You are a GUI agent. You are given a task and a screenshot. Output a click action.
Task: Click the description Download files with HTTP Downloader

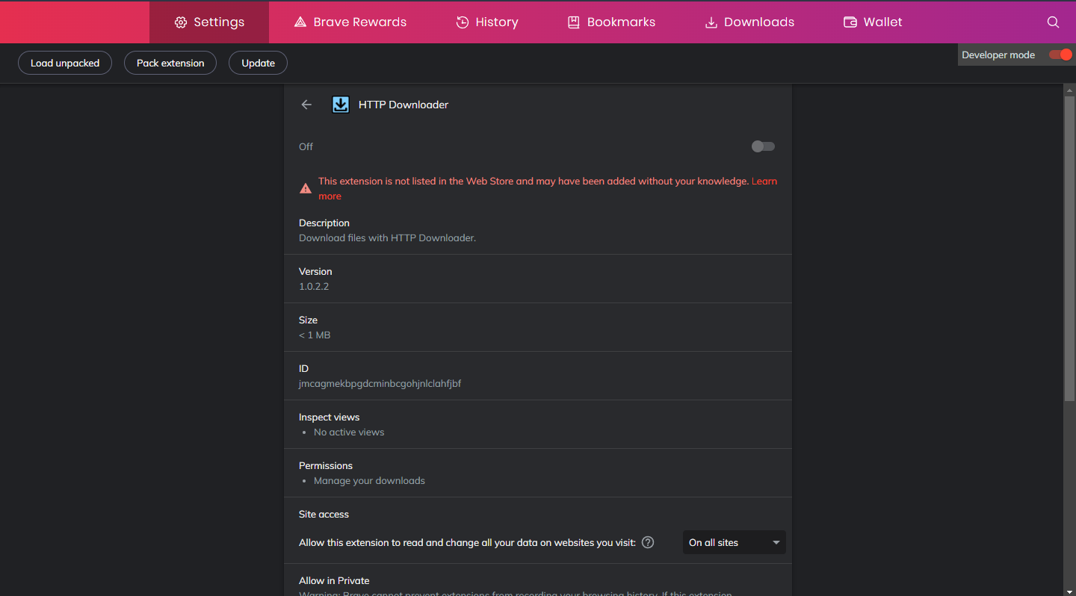pyautogui.click(x=387, y=238)
